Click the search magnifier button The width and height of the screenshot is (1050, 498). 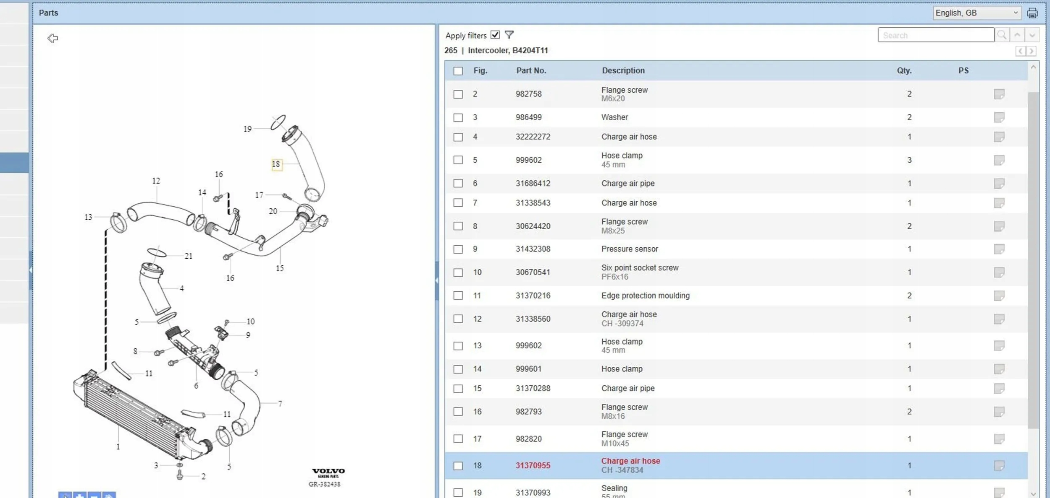point(1002,35)
